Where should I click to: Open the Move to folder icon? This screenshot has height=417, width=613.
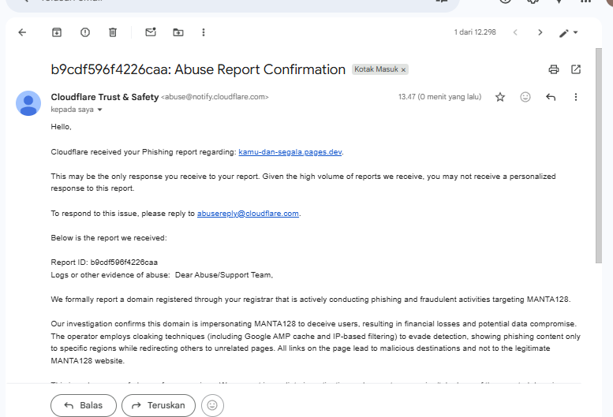178,32
